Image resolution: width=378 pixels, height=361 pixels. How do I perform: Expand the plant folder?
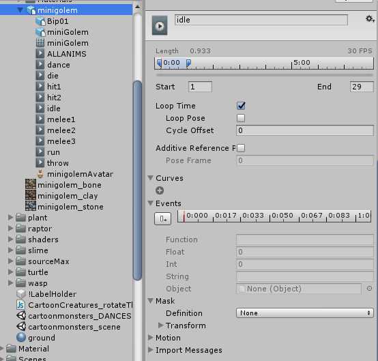[10, 218]
